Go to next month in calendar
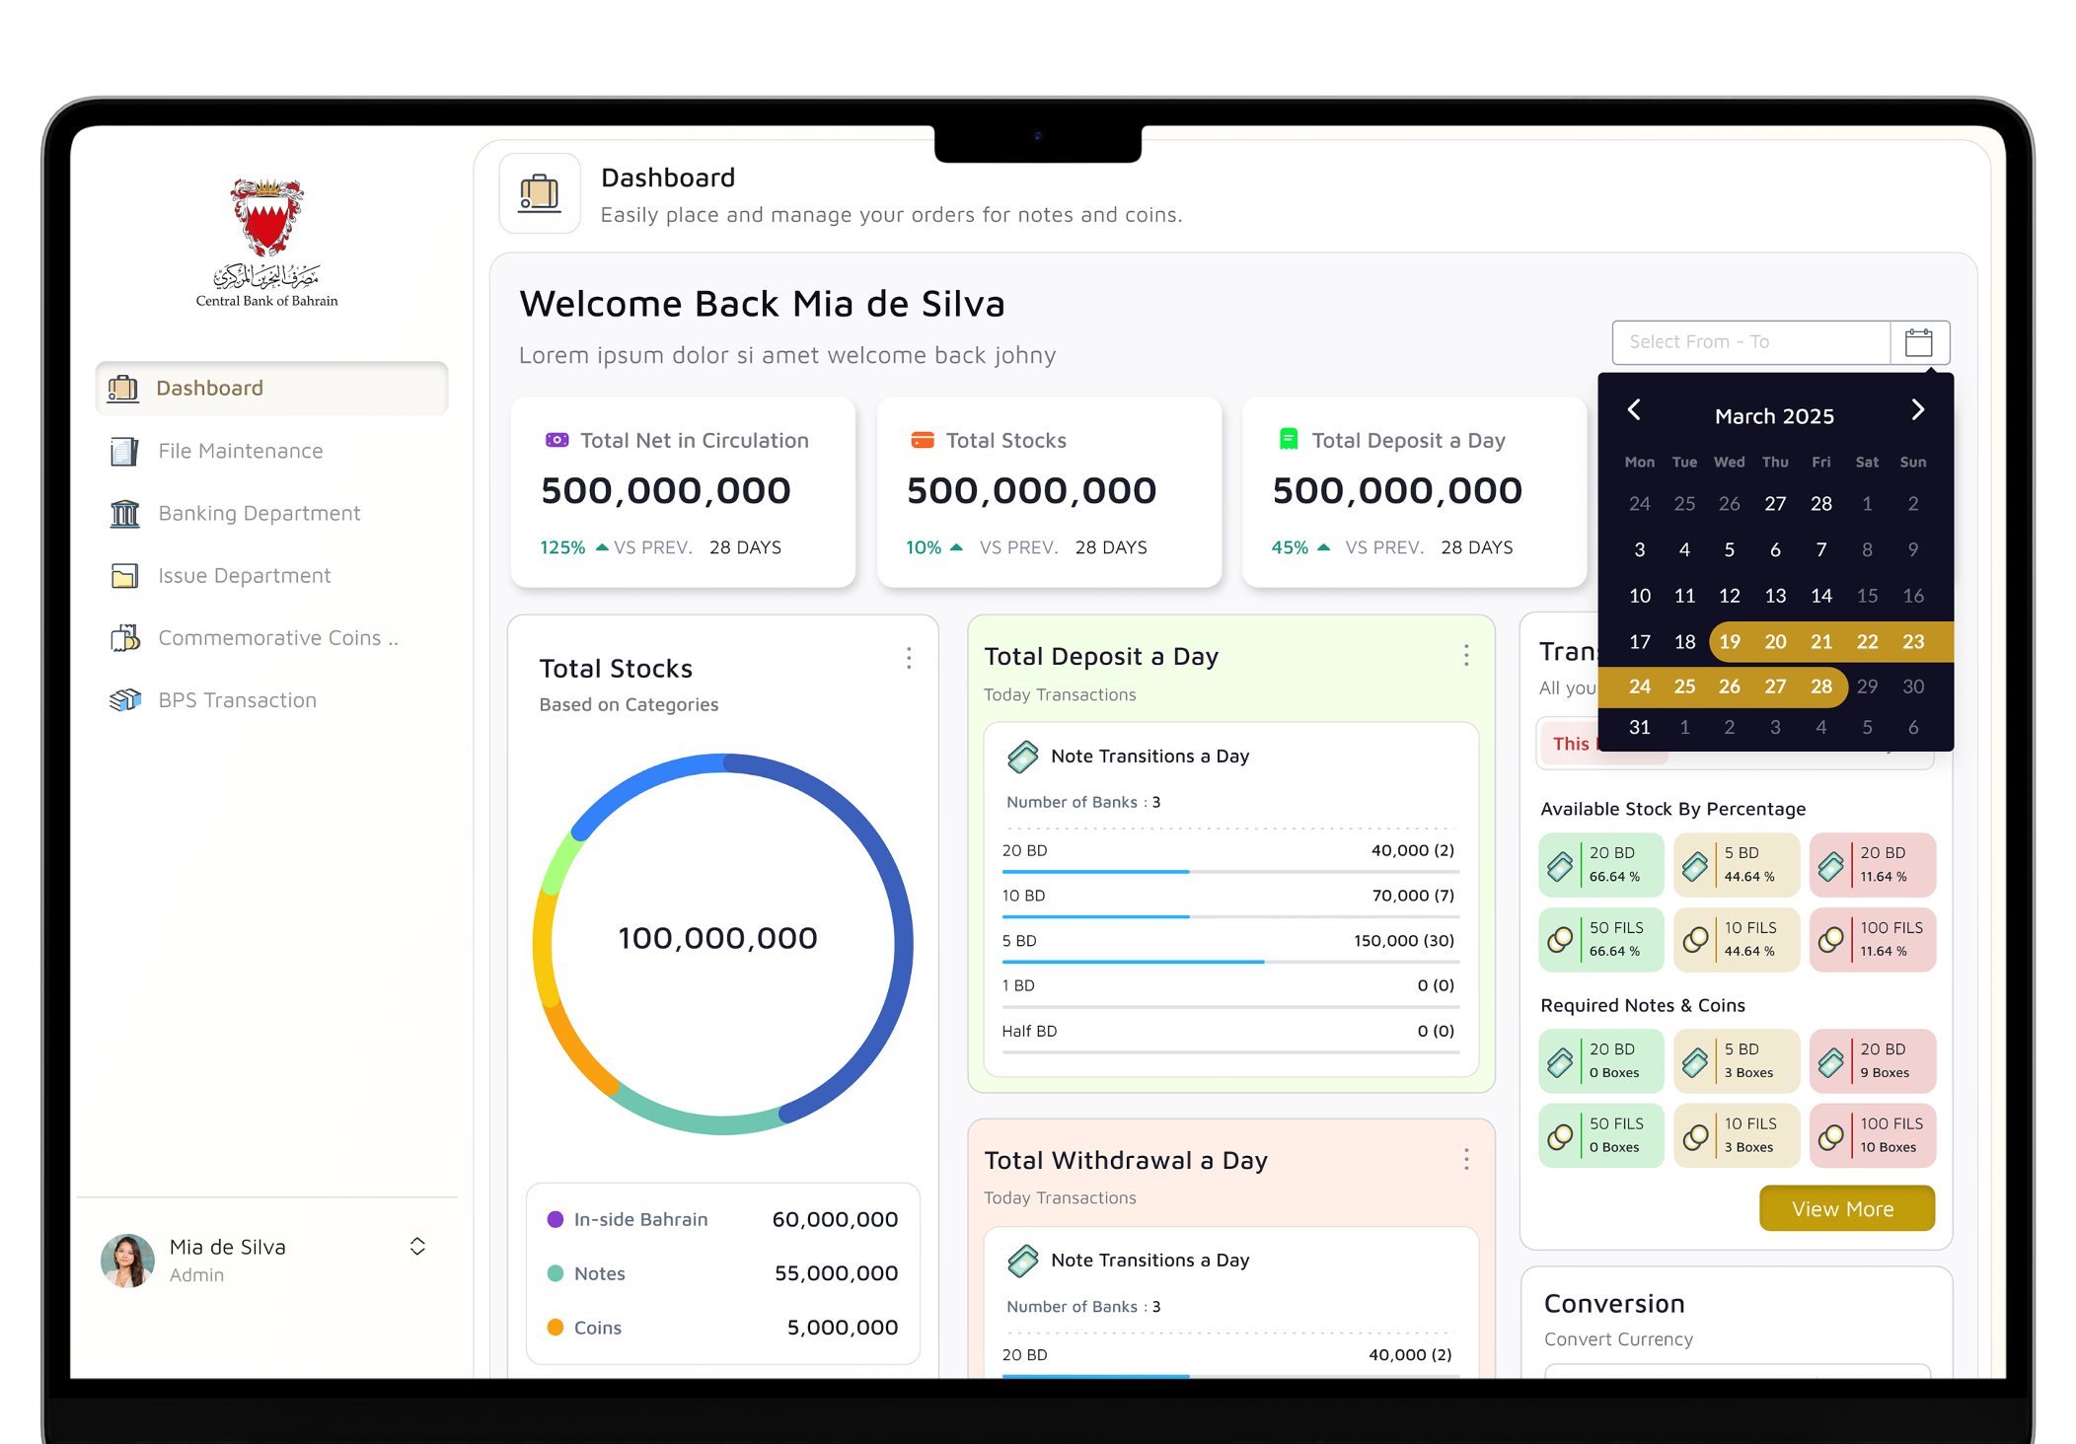The image size is (2076, 1444). click(x=1917, y=410)
